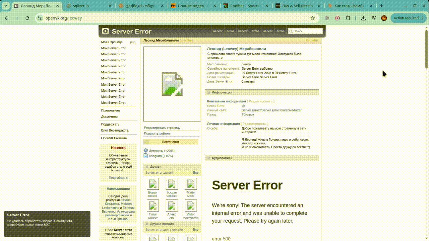Click the Интересы (+20%) info icon

tap(146, 151)
